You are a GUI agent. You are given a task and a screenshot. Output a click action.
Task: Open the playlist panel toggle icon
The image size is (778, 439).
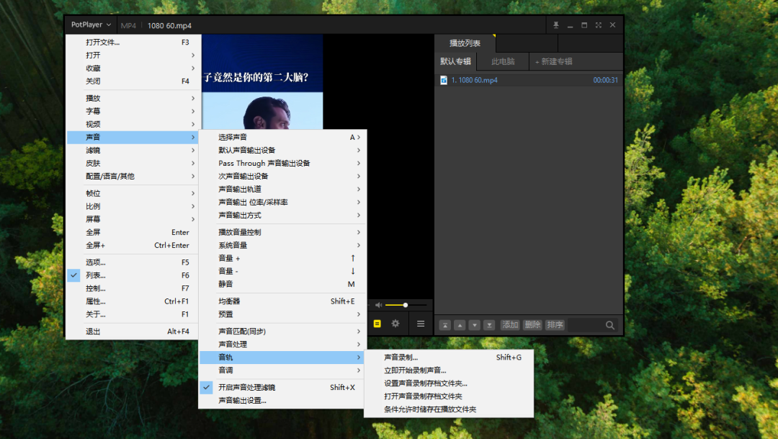point(377,324)
